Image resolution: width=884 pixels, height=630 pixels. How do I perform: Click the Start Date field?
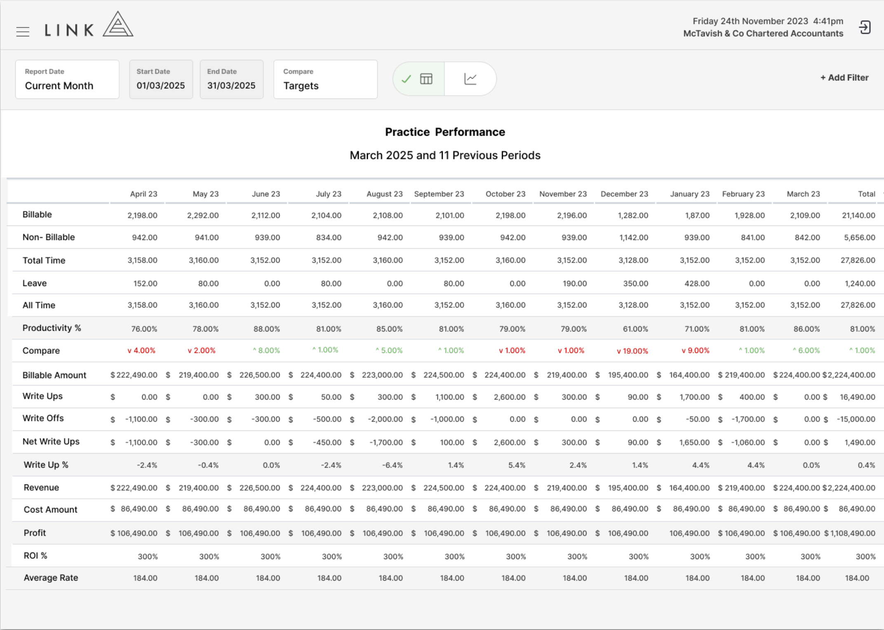(161, 79)
